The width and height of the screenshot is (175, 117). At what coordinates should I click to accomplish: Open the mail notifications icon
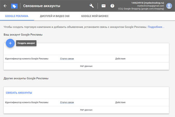tap(104, 6)
